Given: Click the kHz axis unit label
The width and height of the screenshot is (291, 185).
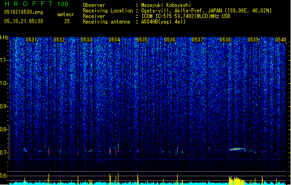Looking at the screenshot, I should (x=4, y=37).
